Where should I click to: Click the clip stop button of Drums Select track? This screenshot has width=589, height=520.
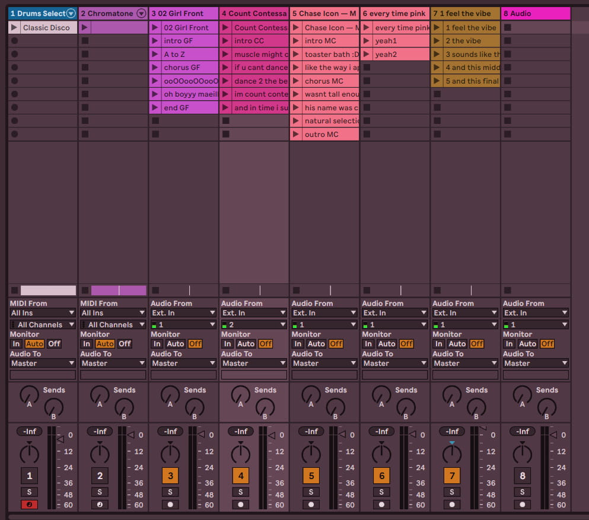pyautogui.click(x=14, y=290)
